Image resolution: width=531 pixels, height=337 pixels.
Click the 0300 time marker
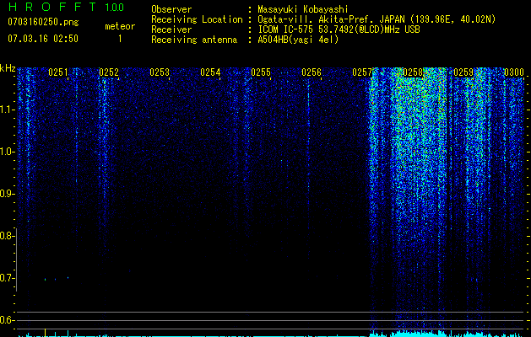click(514, 72)
